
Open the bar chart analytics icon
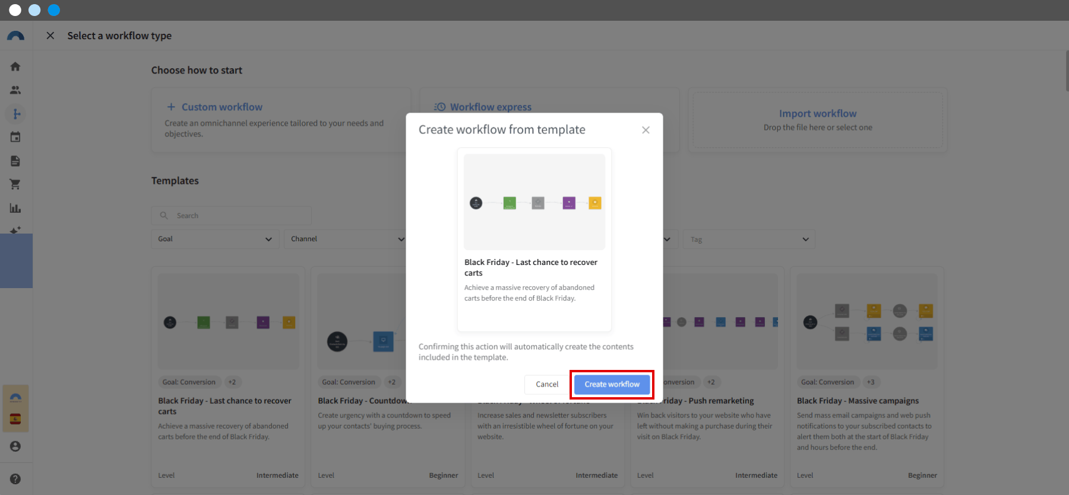[15, 208]
